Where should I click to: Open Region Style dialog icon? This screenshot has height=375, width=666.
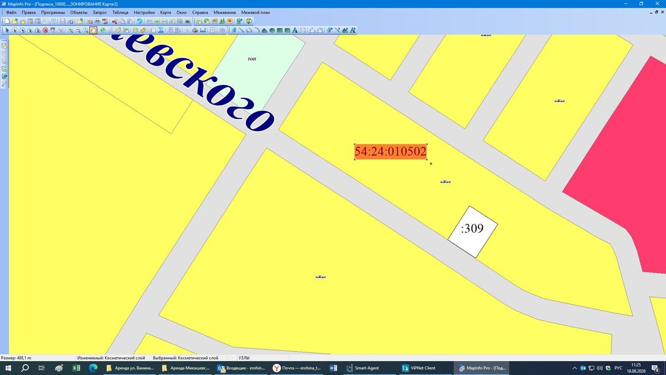(345, 30)
